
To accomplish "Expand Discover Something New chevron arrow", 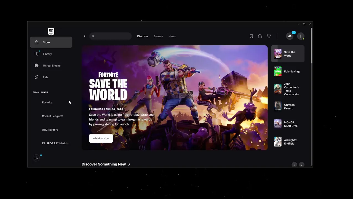I will tap(129, 164).
